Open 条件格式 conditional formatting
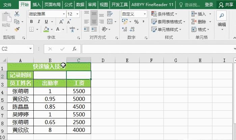Viewport: 236px width, 140px height. point(164,14)
